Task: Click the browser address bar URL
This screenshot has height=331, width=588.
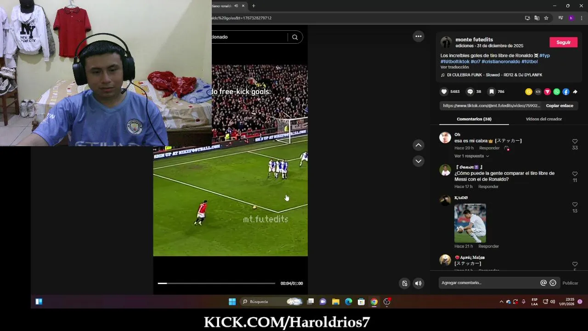Action: point(242,18)
